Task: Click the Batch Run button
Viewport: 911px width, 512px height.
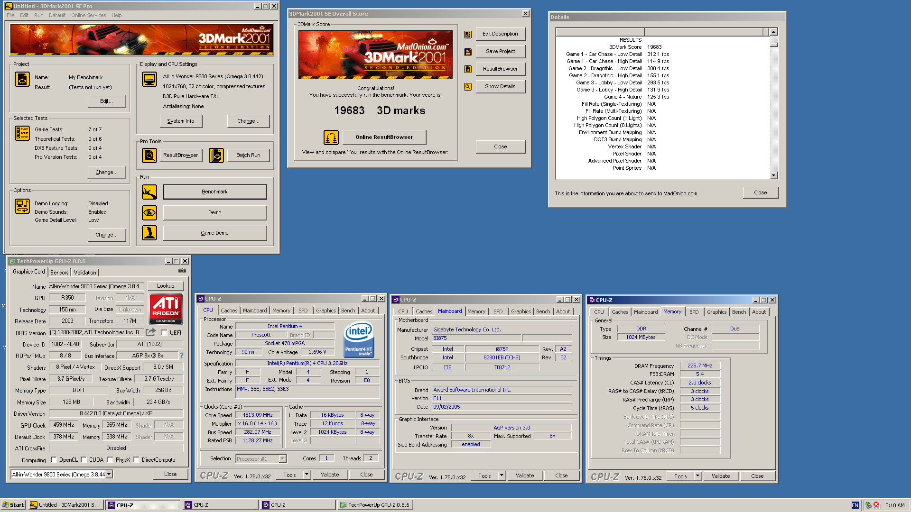Action: pyautogui.click(x=248, y=155)
